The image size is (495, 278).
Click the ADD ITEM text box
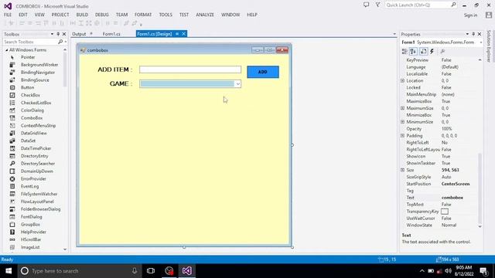(x=190, y=69)
